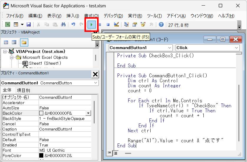Select the BackStyle property value
The width and height of the screenshot is (247, 162).
pyautogui.click(x=65, y=118)
